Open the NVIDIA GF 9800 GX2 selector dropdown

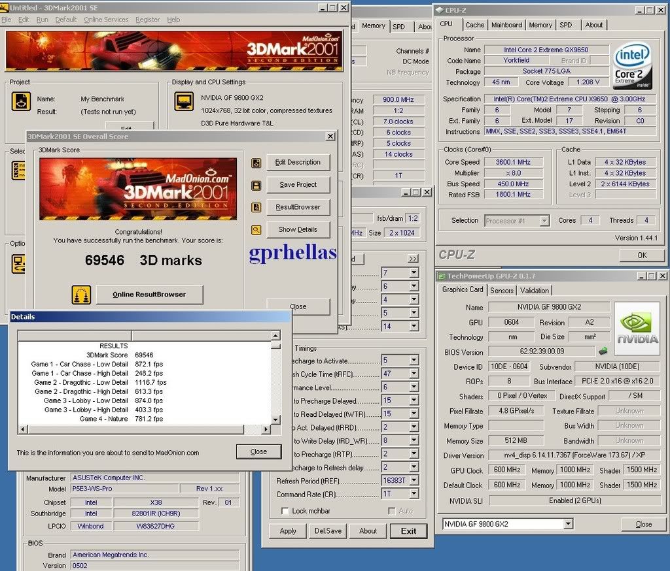tap(568, 523)
